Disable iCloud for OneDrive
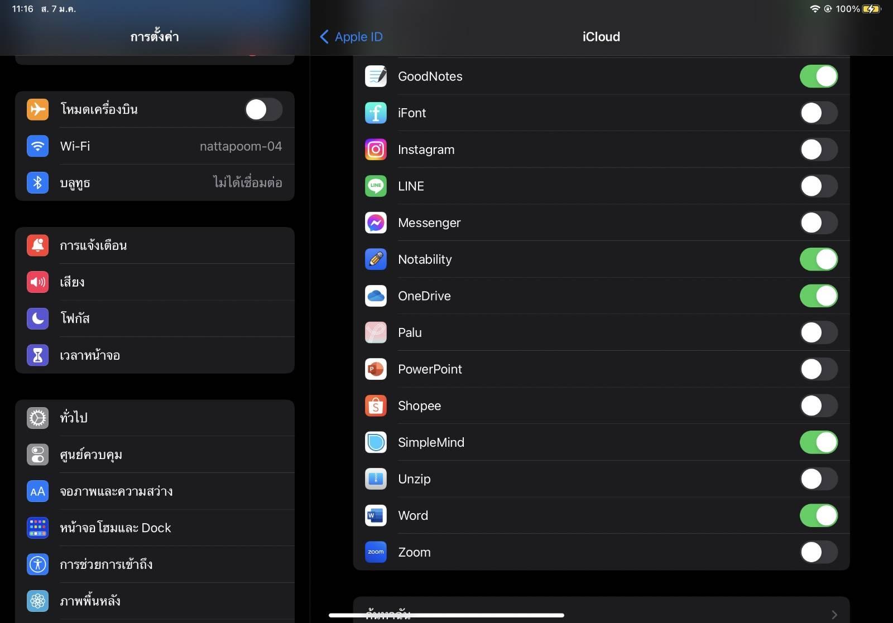Screen dimensions: 893x623 coord(819,296)
